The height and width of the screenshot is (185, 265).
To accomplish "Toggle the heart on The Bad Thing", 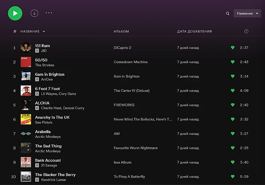I will [x=233, y=148].
